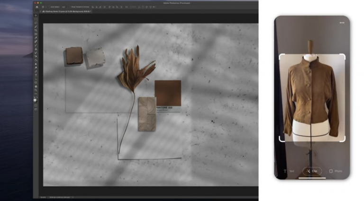Select the Hand tool

pyautogui.click(x=36, y=86)
